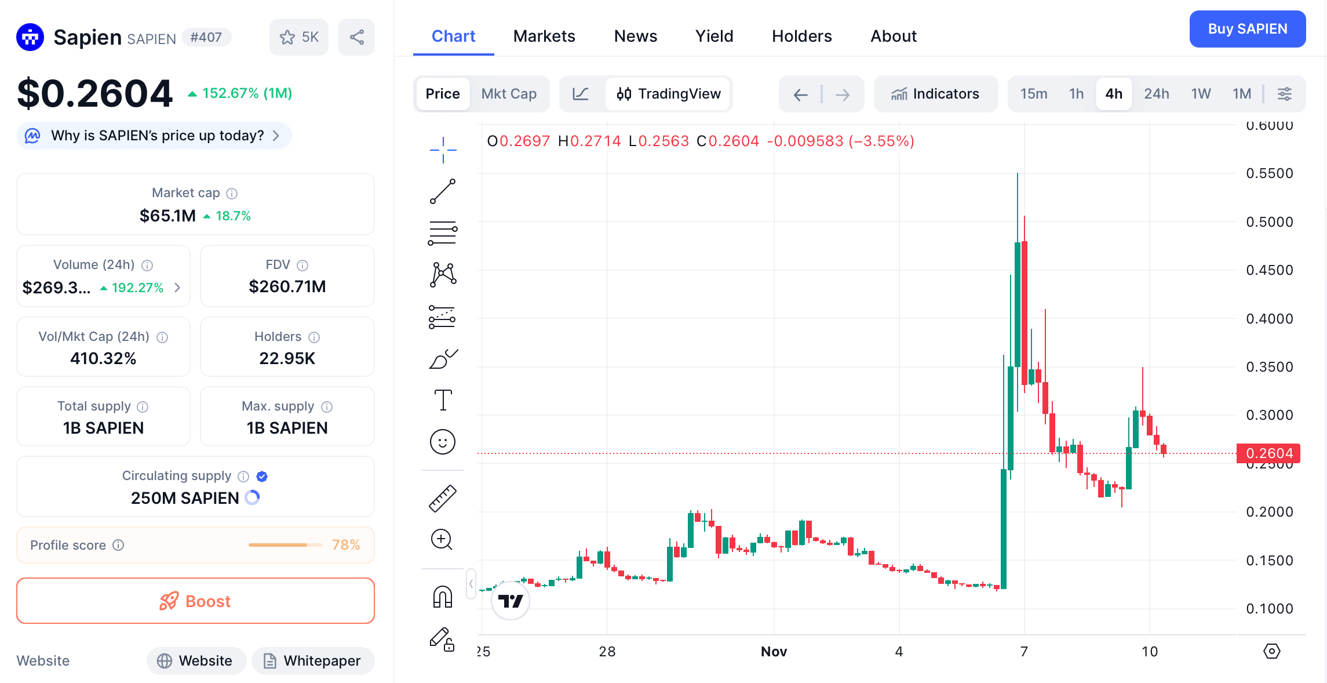Toggle lock on all drawings

(x=442, y=638)
